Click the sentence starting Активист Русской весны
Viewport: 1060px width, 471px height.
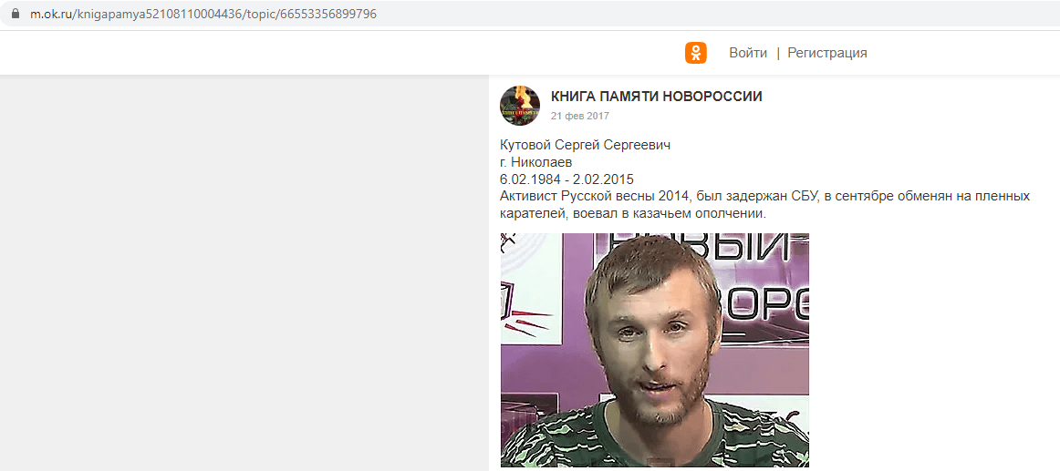pos(764,197)
